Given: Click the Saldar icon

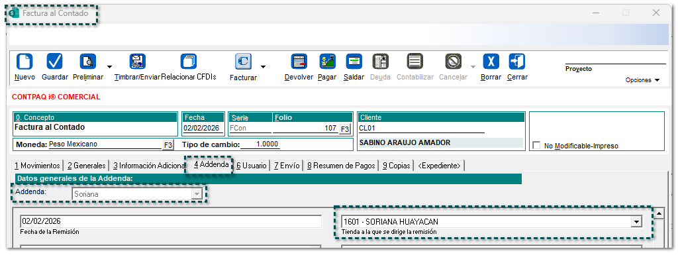Looking at the screenshot, I should pyautogui.click(x=354, y=62).
